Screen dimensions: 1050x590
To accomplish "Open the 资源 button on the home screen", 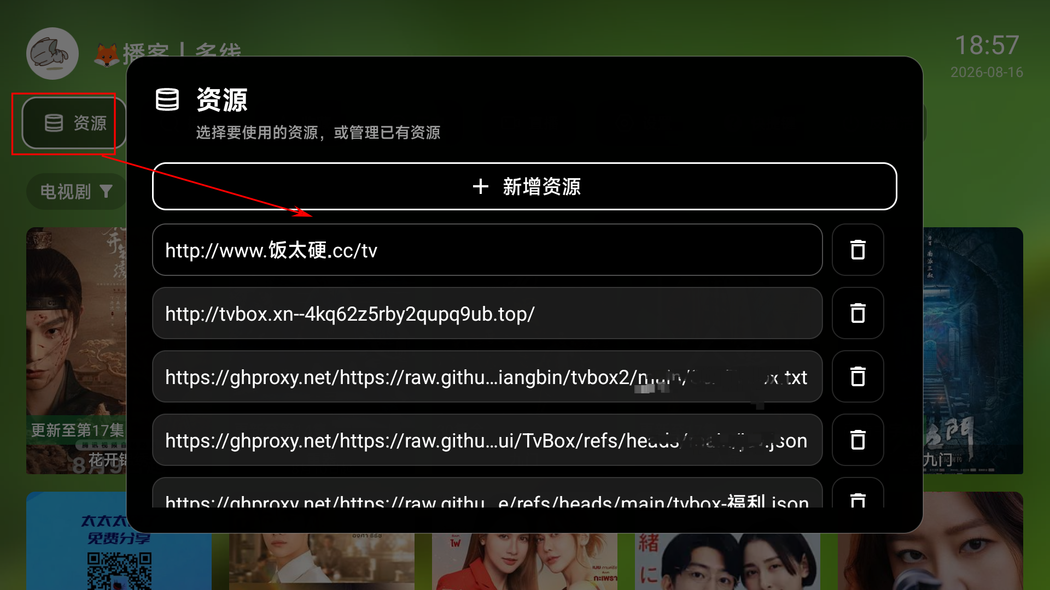I will pyautogui.click(x=74, y=123).
